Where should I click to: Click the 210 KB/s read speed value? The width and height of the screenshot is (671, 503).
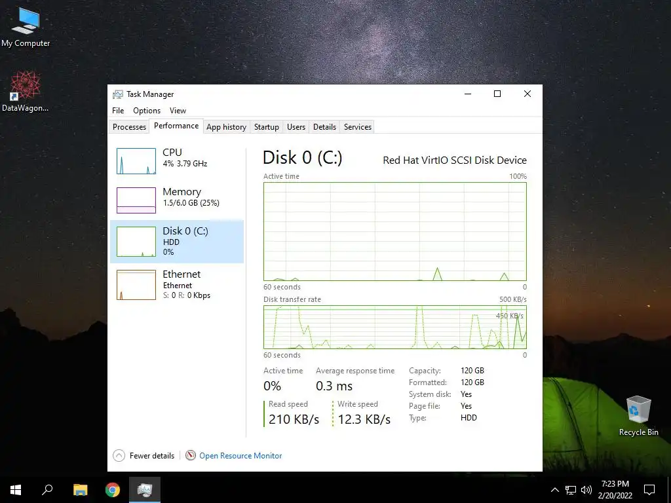pyautogui.click(x=294, y=419)
